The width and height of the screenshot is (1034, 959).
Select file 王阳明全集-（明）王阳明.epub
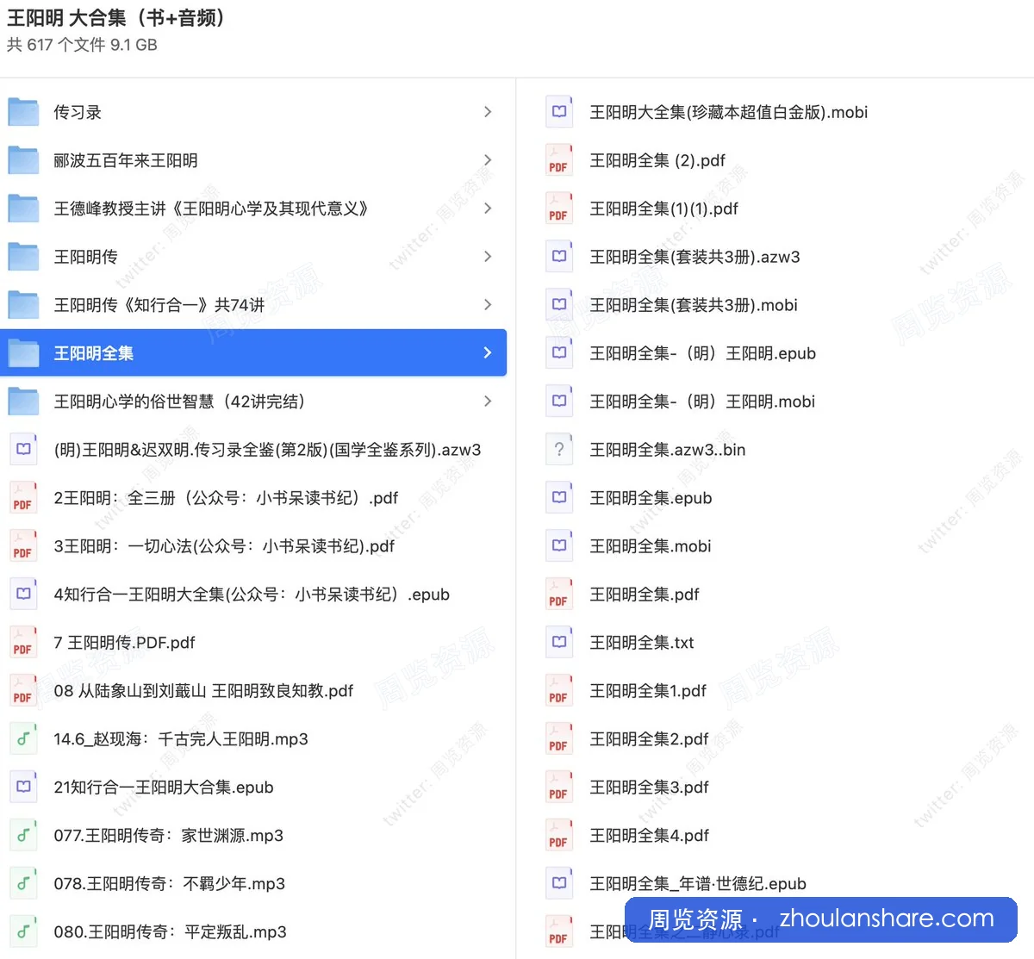point(703,353)
